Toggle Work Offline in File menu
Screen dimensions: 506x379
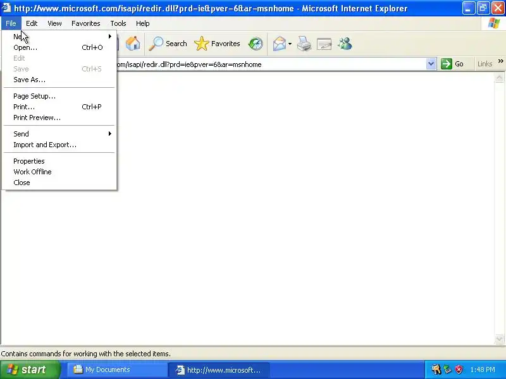tap(59, 172)
